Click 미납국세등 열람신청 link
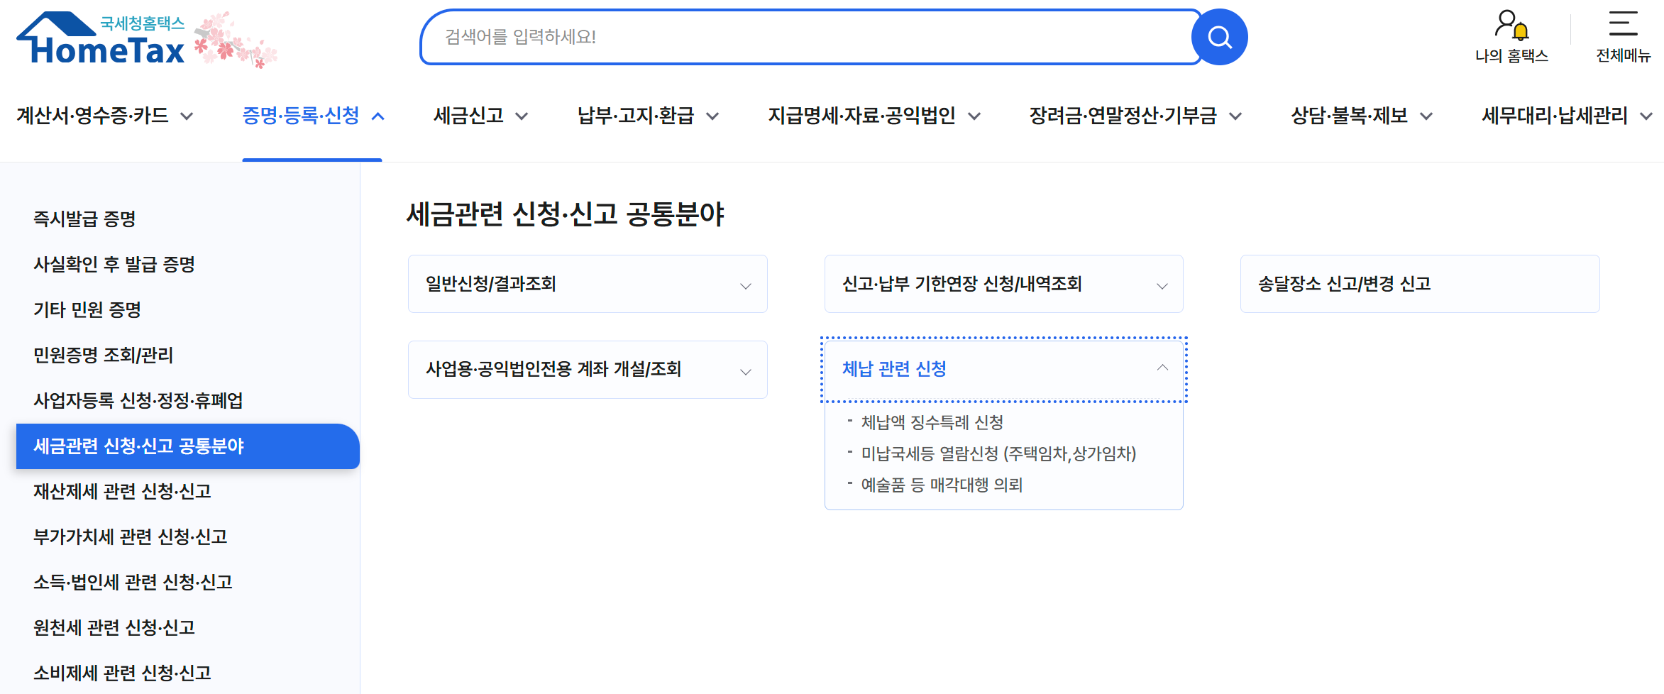 point(998,453)
